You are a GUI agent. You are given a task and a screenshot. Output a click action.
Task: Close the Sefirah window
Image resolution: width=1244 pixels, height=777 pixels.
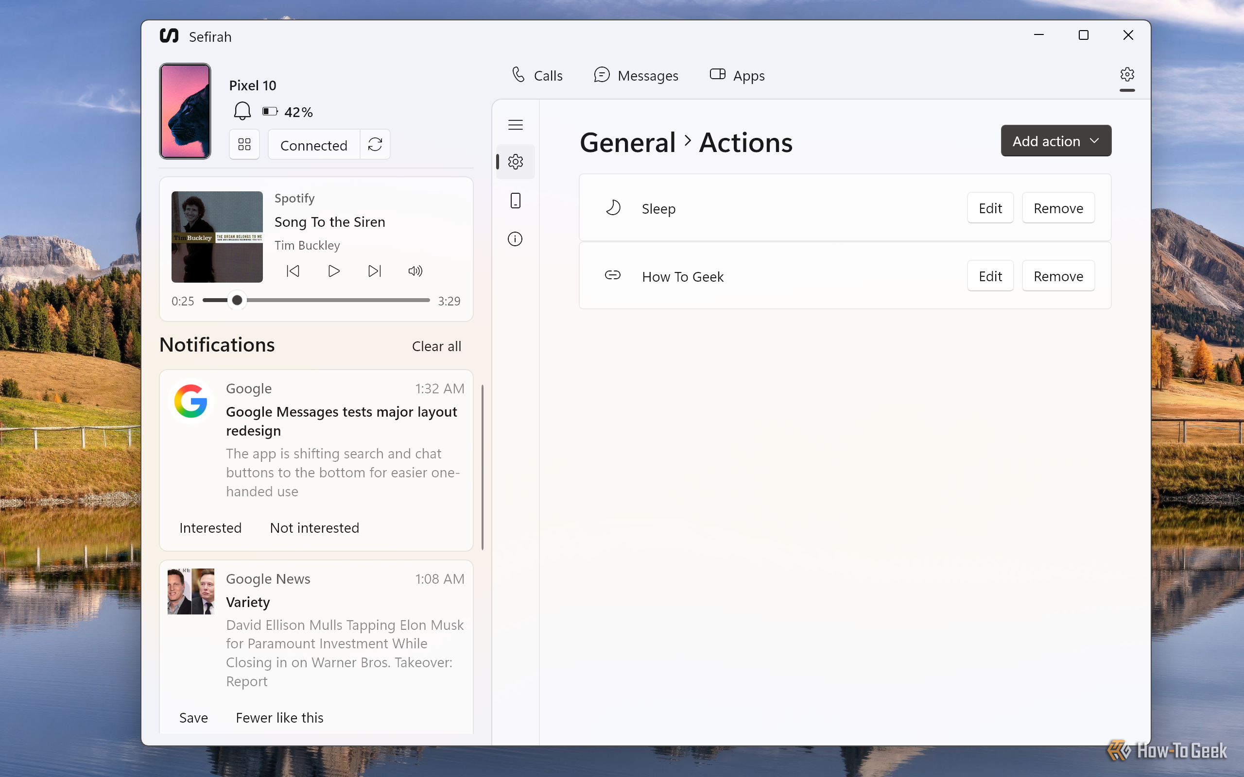click(1128, 35)
